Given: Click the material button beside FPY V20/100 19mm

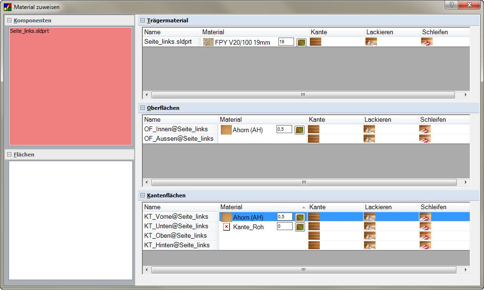Looking at the screenshot, I should 301,42.
